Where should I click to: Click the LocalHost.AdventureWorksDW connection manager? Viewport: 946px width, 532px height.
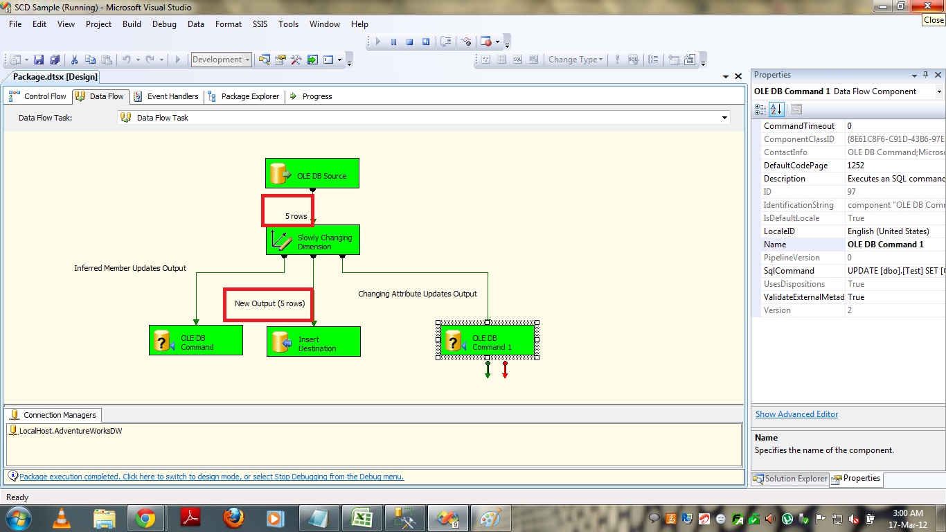coord(70,431)
